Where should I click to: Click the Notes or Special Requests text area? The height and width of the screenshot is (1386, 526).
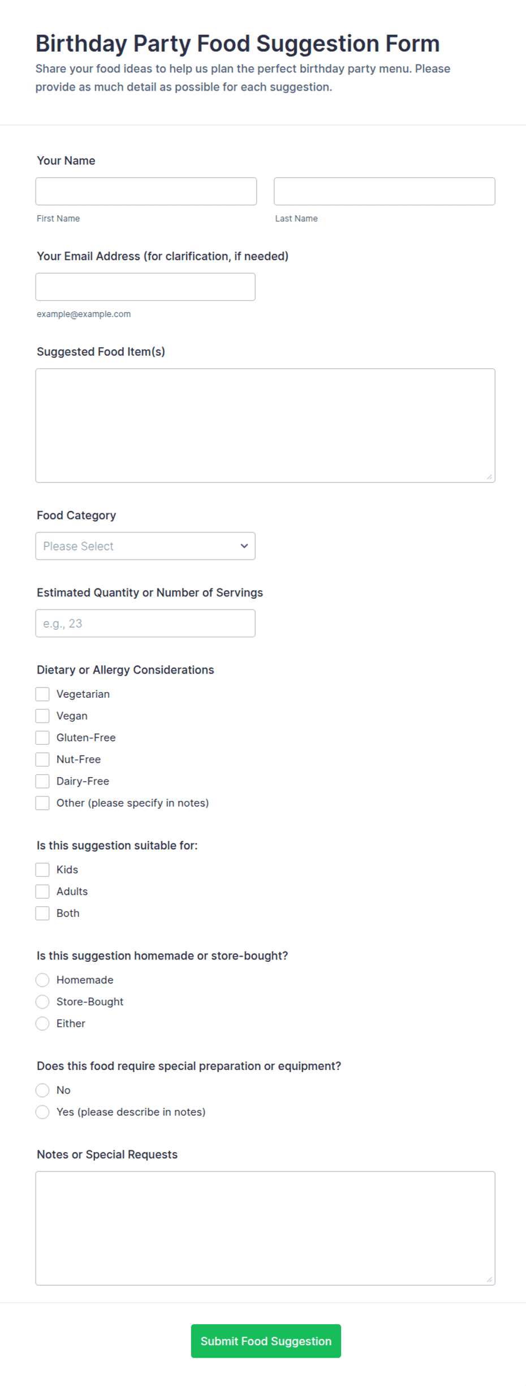265,1228
